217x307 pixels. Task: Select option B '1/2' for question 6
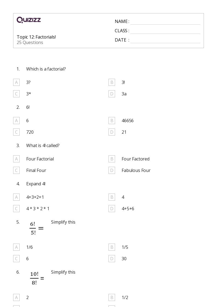point(112,297)
